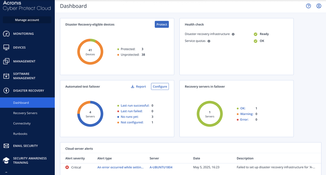Click the Devices monitor icon

coord(6,47)
